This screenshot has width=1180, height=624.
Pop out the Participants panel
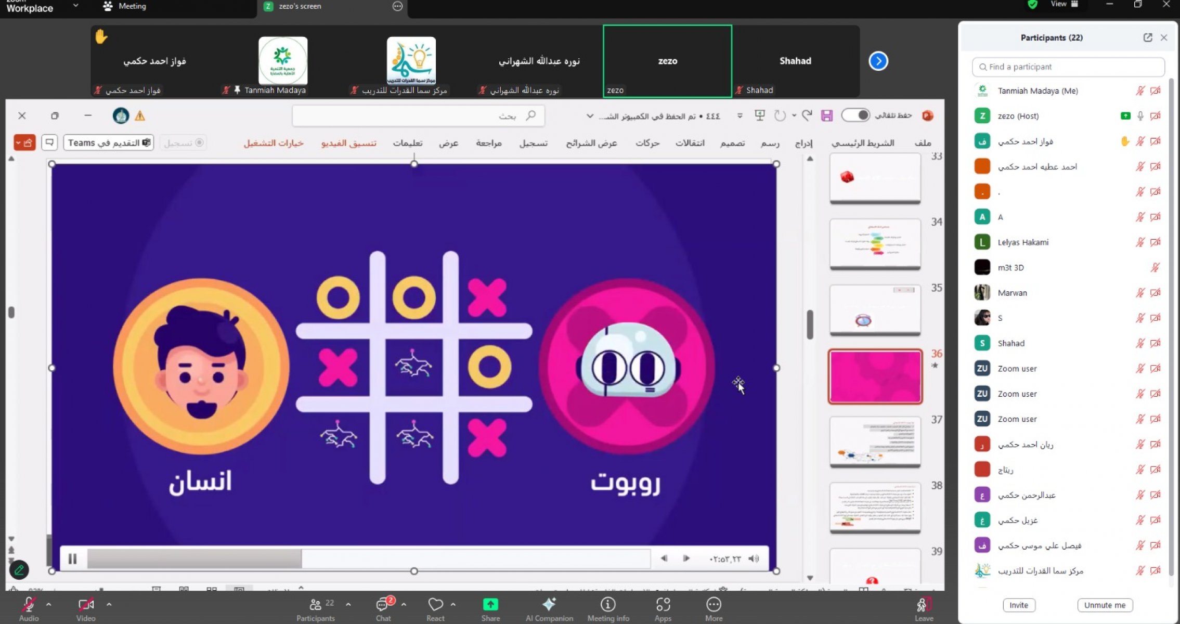[1147, 37]
